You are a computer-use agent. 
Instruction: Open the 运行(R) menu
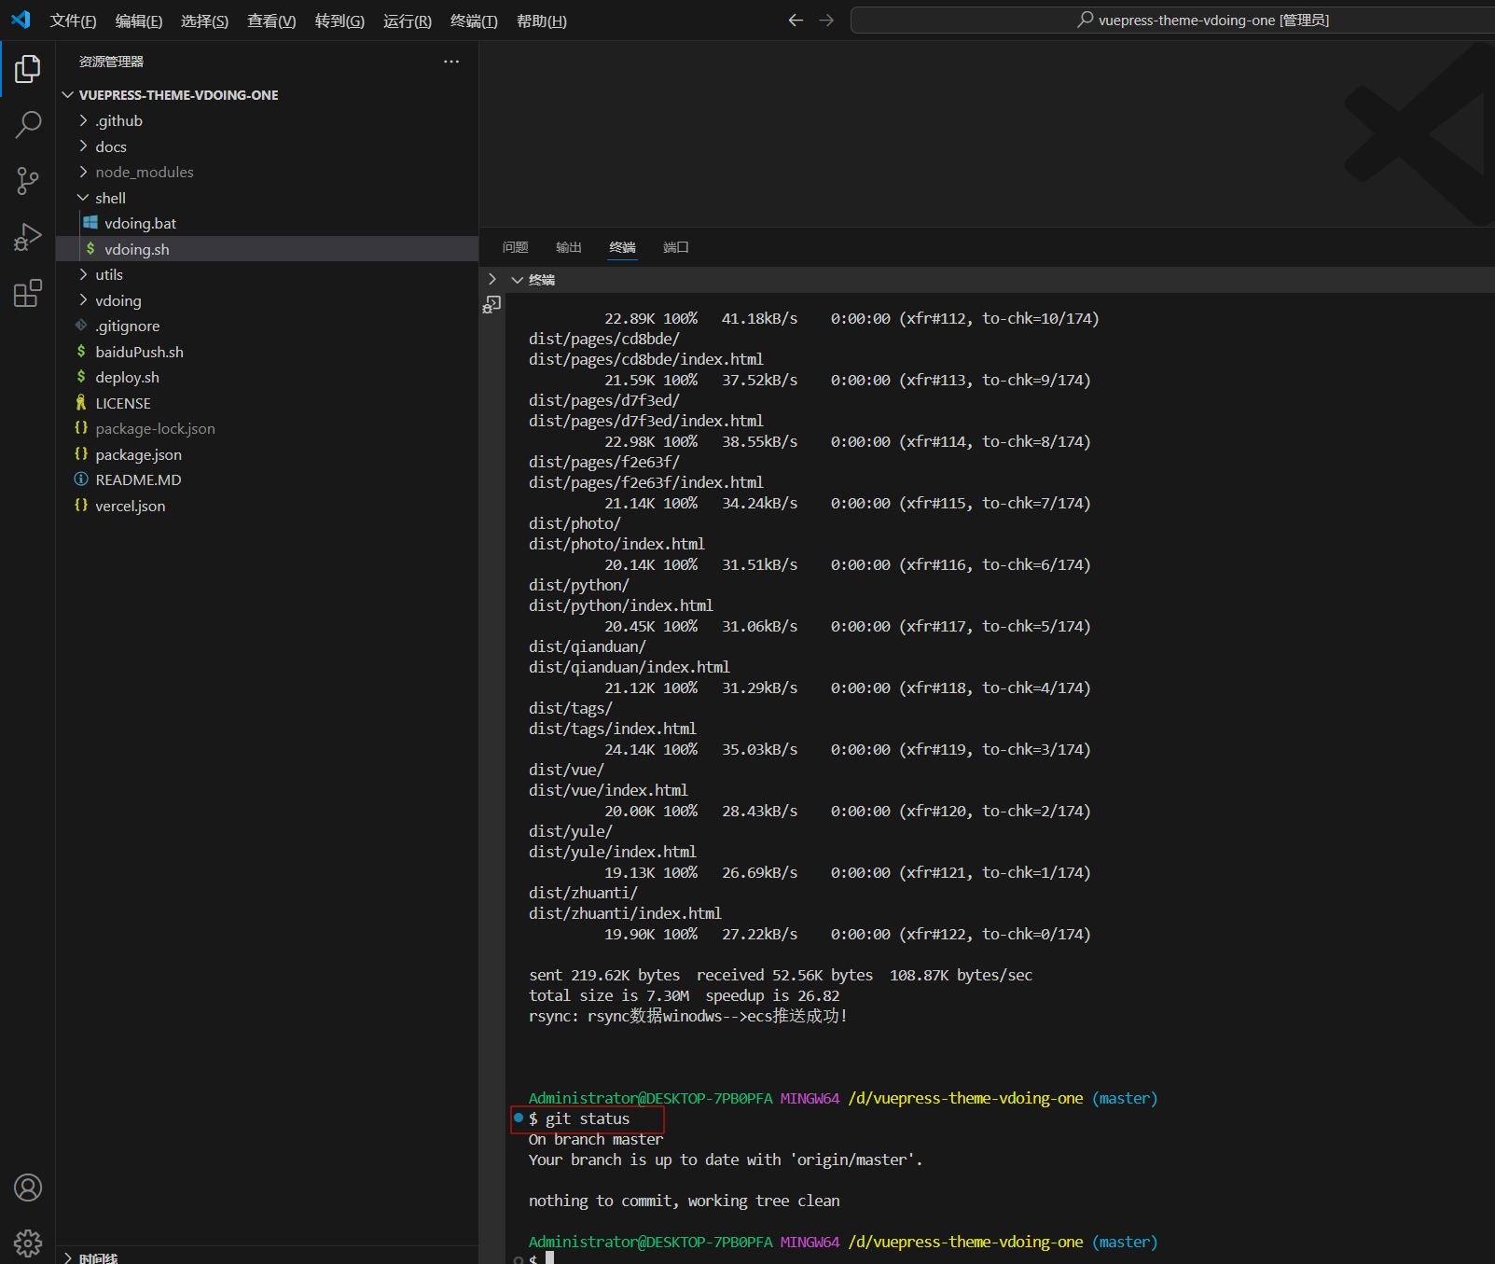tap(408, 21)
